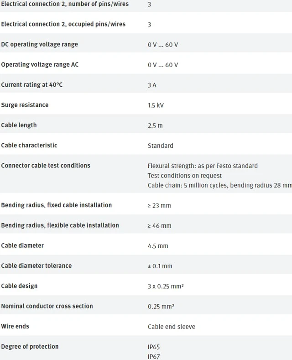292x360 pixels.
Task: Click the 'Connector cable test conditions' label
Action: click(46, 166)
